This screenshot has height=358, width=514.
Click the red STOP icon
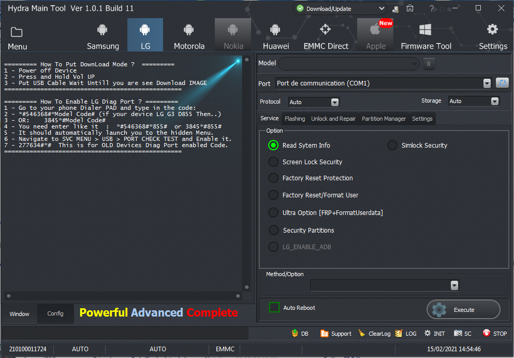(x=487, y=333)
